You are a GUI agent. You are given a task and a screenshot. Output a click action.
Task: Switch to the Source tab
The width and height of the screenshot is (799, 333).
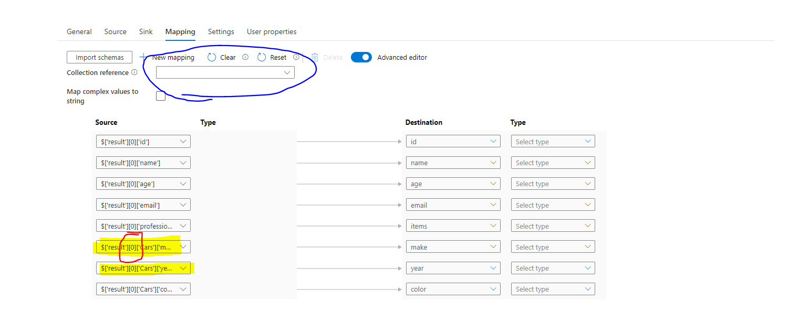(x=115, y=31)
